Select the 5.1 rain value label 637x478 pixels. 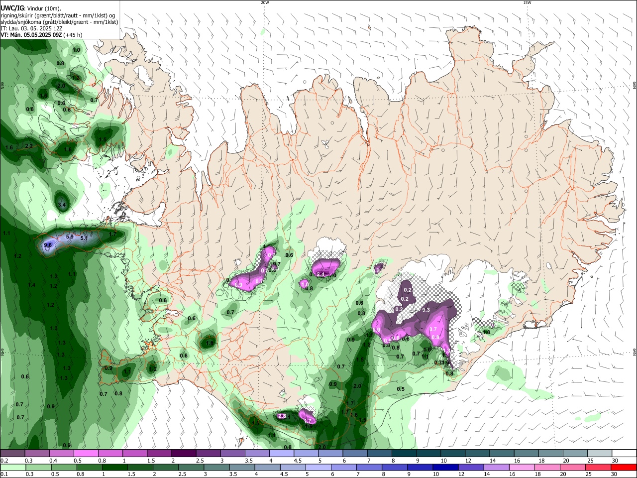coord(84,239)
